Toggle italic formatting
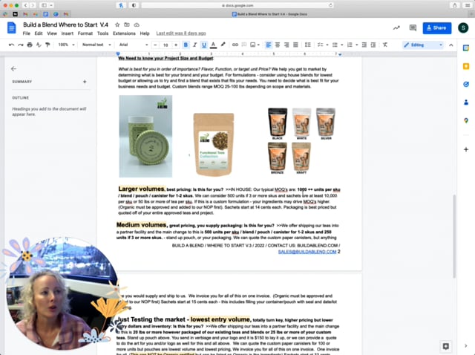 click(x=194, y=45)
